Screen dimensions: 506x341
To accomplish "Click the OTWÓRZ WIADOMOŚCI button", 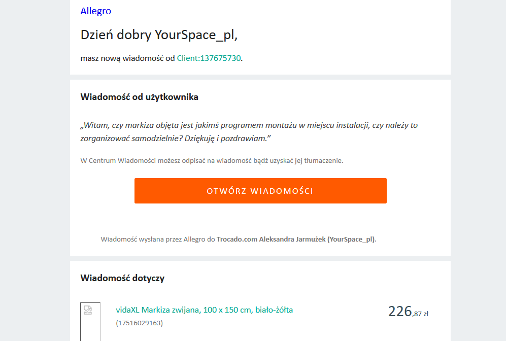I will click(x=260, y=191).
